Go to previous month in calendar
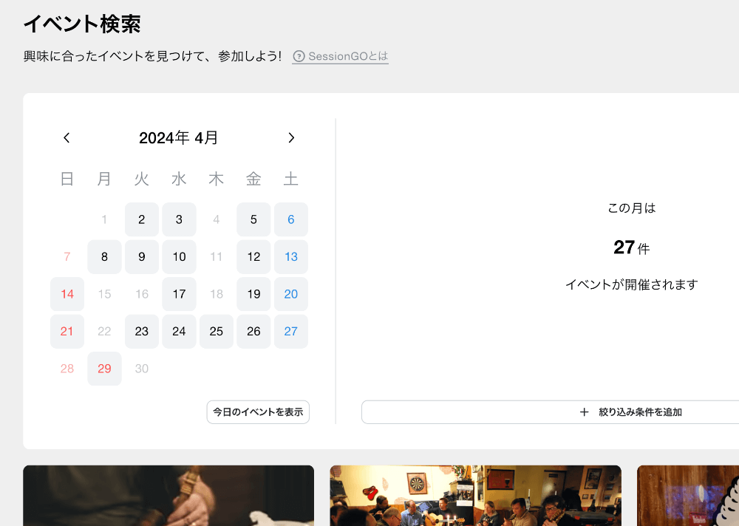Viewport: 739px width, 526px height. 67,138
